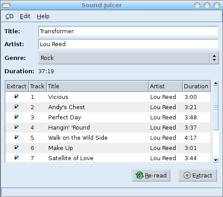Click the Title column header
The width and height of the screenshot is (223, 197).
[98, 86]
